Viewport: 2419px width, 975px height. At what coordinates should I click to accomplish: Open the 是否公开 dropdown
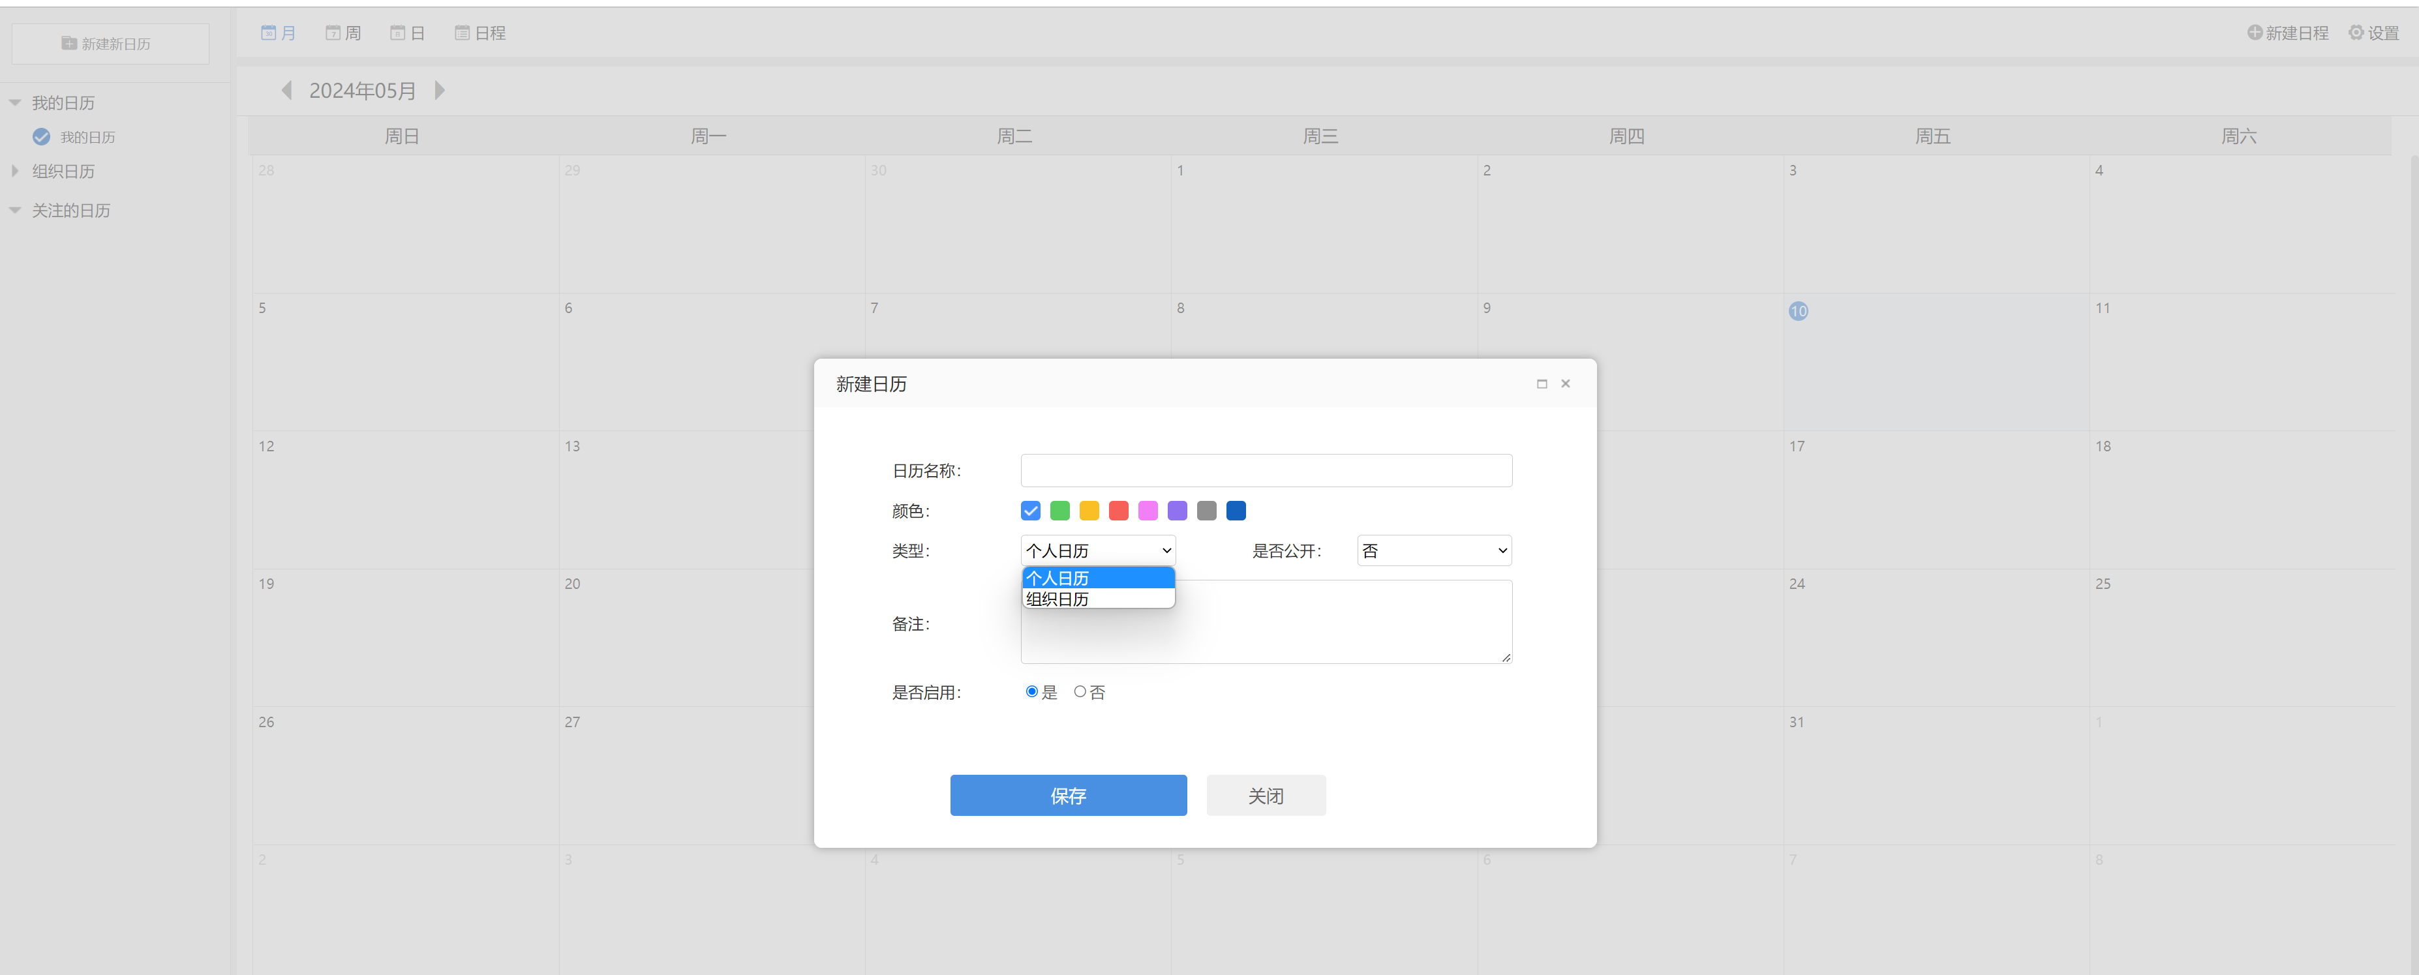(1434, 551)
